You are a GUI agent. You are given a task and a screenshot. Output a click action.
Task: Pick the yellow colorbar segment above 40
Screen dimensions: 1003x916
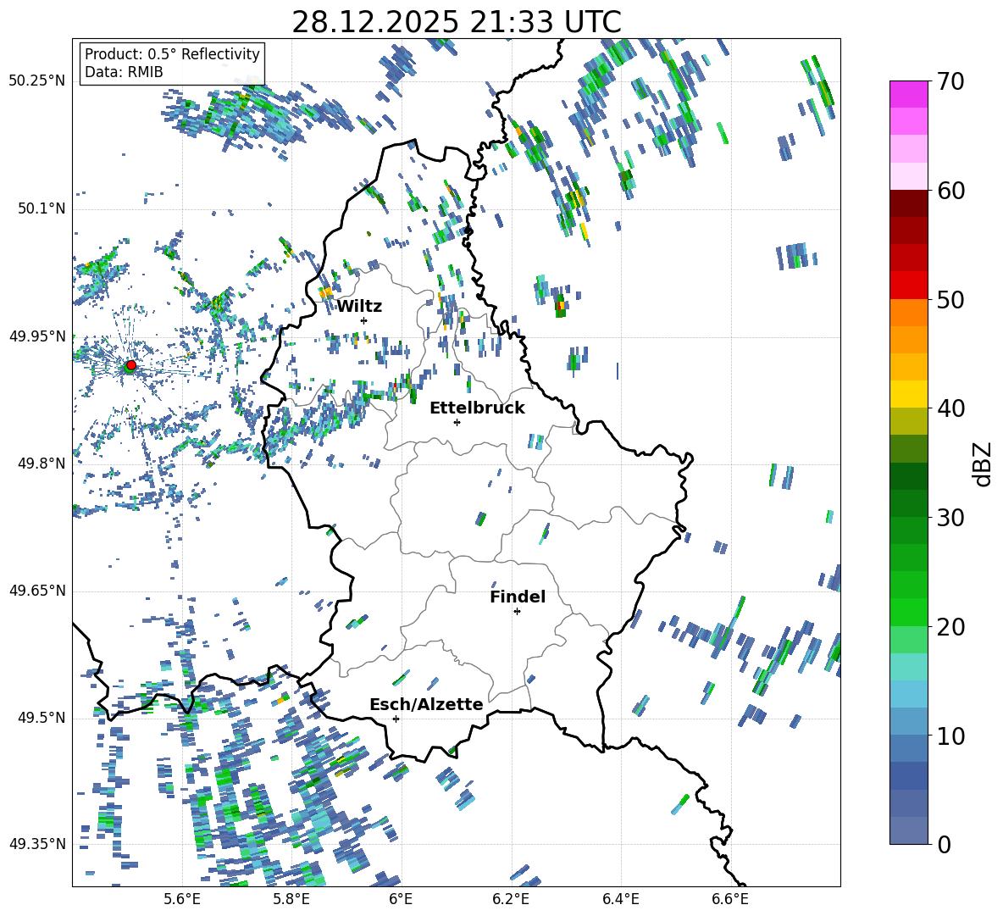click(x=909, y=394)
